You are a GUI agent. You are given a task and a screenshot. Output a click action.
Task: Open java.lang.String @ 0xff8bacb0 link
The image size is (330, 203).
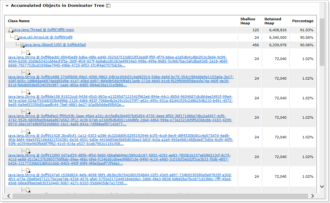(x=118, y=61)
